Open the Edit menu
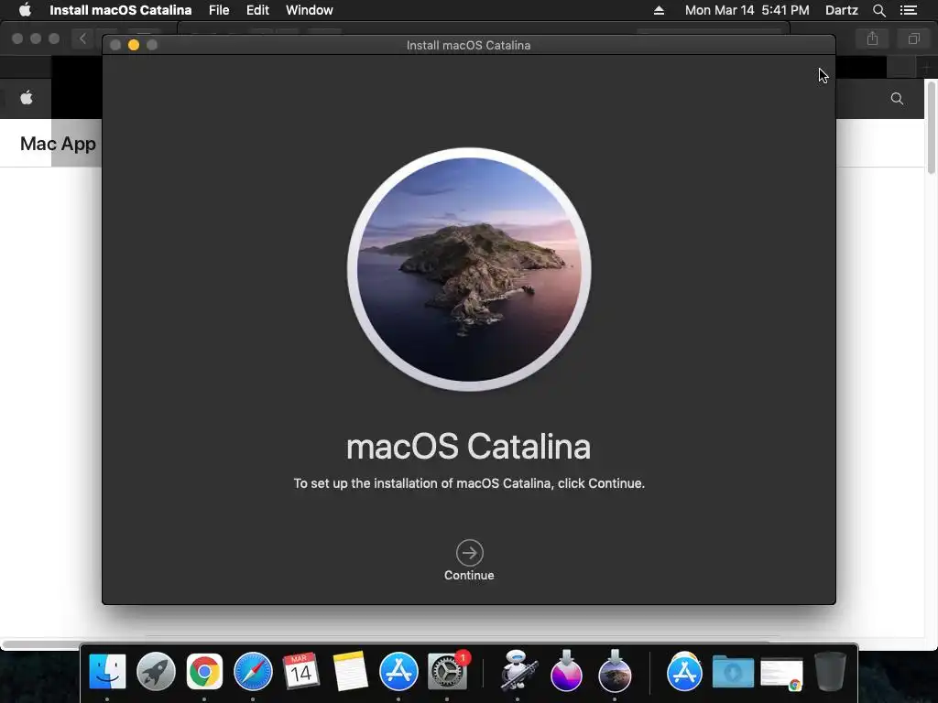Image resolution: width=938 pixels, height=703 pixels. click(257, 10)
